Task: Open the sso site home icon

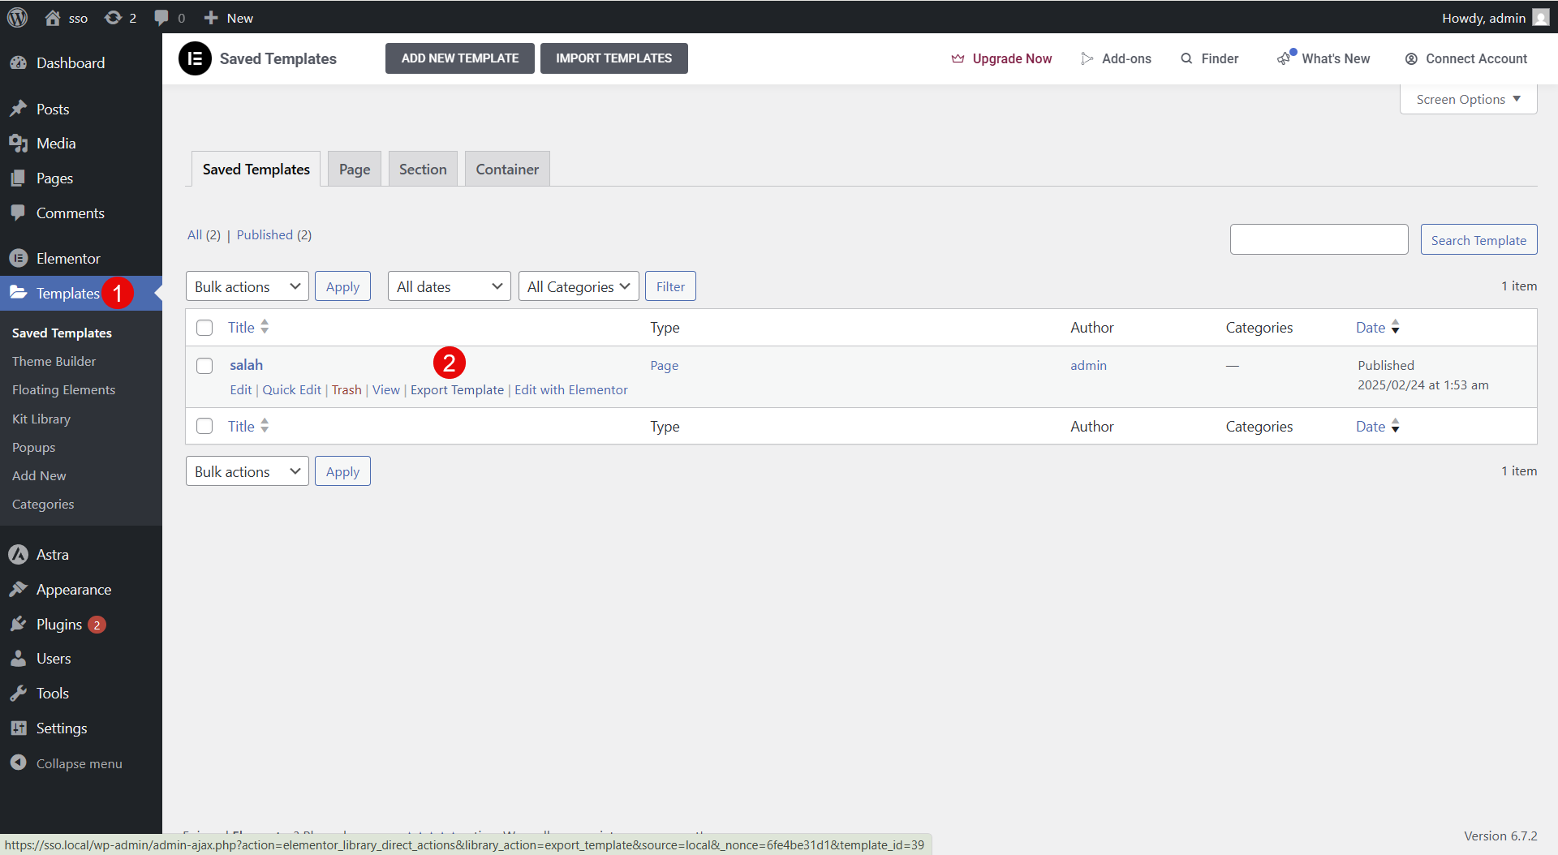Action: pos(53,18)
